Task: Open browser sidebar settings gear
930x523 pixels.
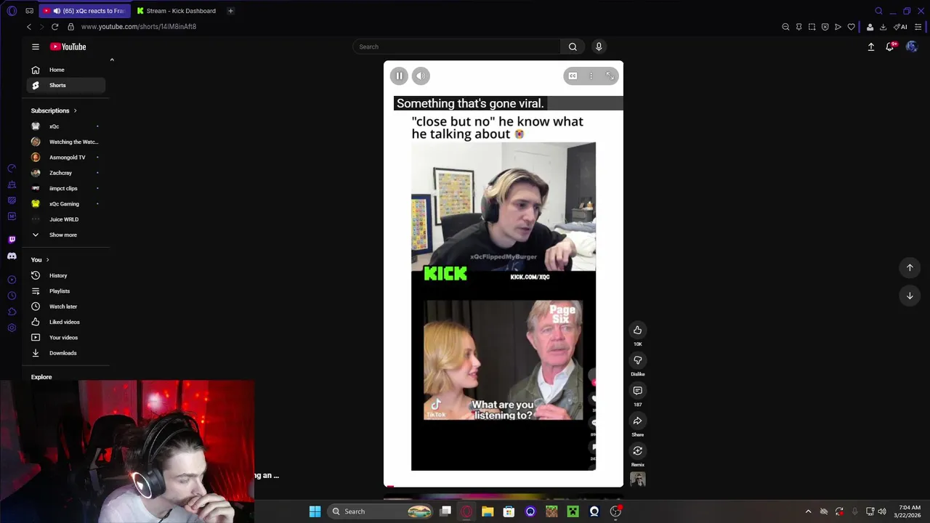Action: coord(12,328)
